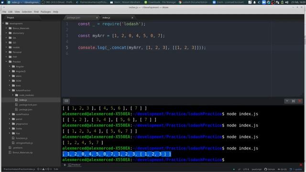The height and width of the screenshot is (172, 306).
Task: Switch to the Zoom taskbar window
Action: point(229,2)
